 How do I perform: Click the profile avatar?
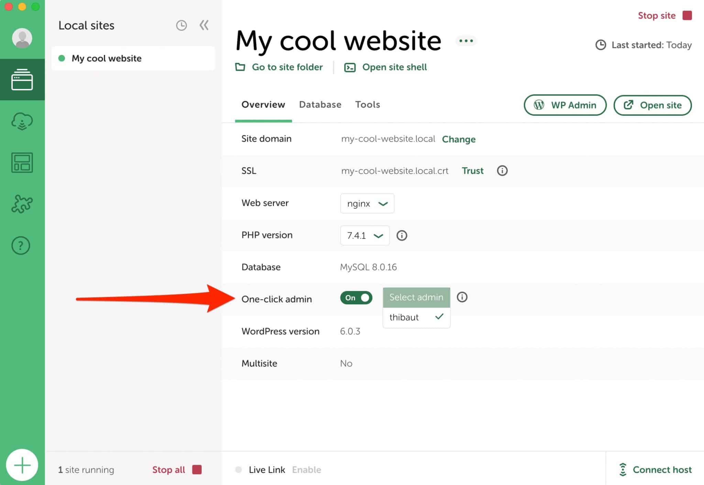click(22, 38)
